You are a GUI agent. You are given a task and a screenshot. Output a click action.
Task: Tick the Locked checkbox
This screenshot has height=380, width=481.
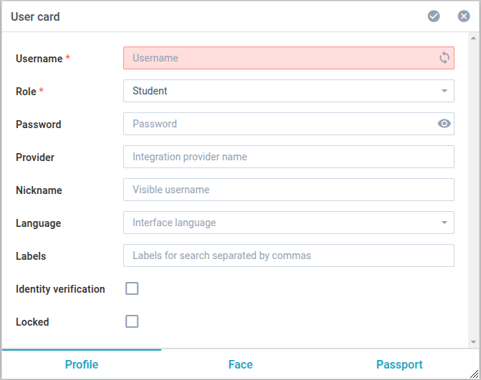pos(132,321)
